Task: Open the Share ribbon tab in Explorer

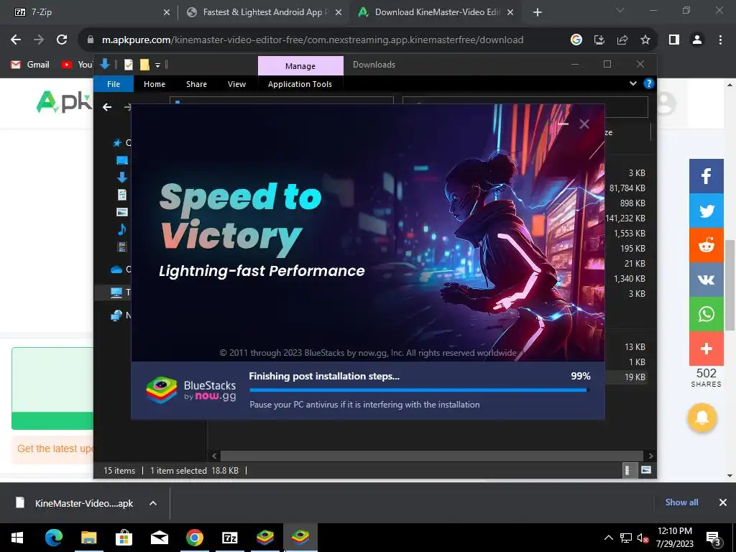Action: (196, 84)
